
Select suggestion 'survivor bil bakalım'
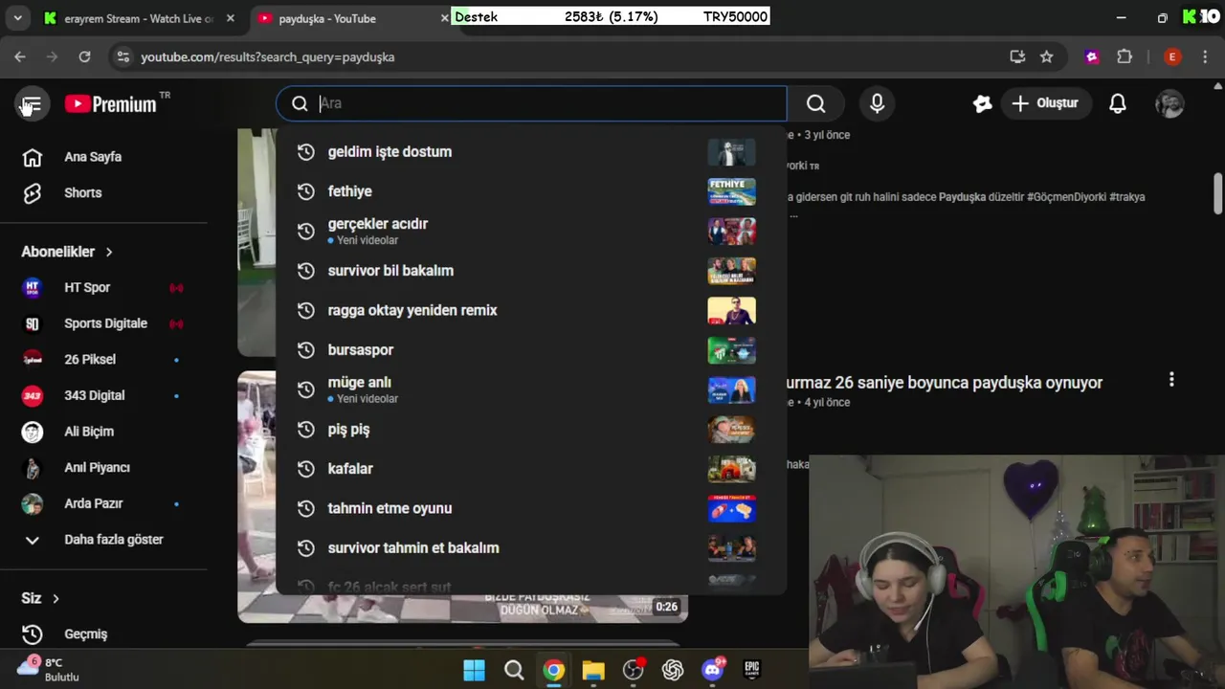point(531,271)
